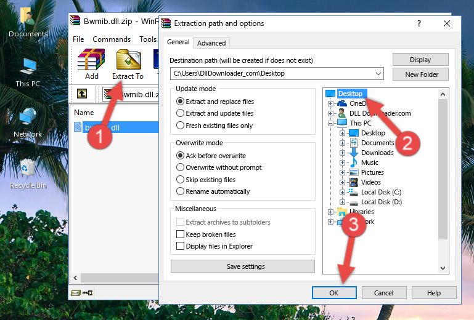Expand the OneDrive tree node
The height and width of the screenshot is (320, 474).
click(330, 103)
